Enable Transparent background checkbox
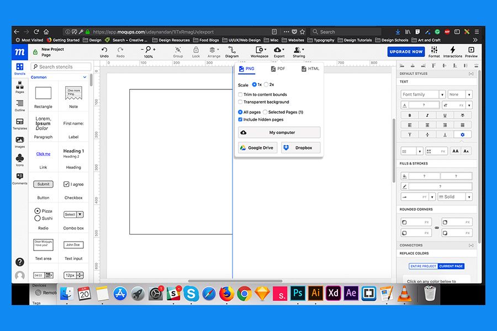The height and width of the screenshot is (331, 497). point(240,102)
